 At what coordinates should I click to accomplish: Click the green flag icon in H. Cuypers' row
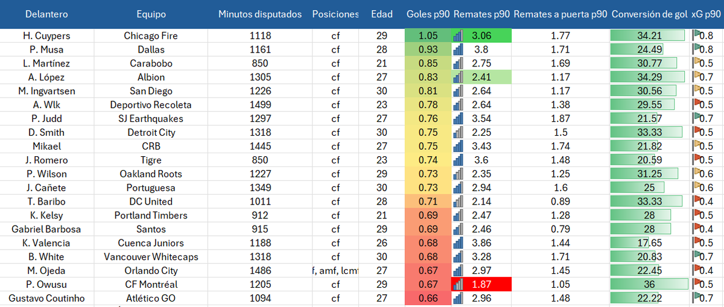coord(696,36)
